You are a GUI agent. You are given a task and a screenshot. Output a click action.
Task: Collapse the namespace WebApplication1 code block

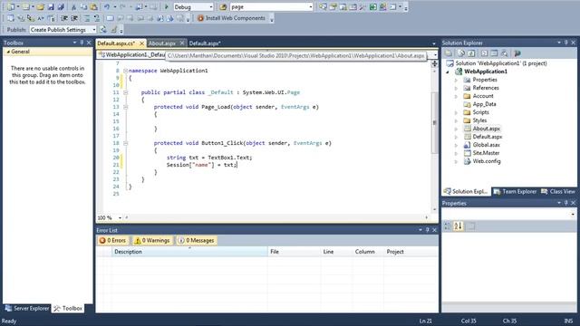[x=125, y=71]
